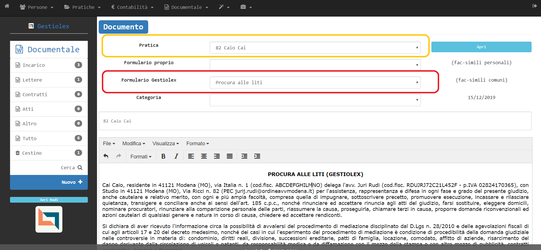Open the editor Formato menu
Viewport: 541px width, 250px height.
tap(198, 144)
